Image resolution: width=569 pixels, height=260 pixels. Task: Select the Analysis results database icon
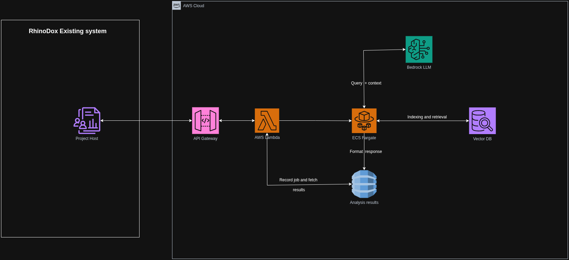pyautogui.click(x=364, y=184)
